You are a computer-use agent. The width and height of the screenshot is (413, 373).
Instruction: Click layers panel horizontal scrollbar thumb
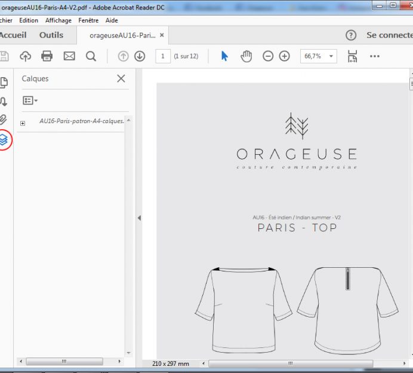pos(64,362)
